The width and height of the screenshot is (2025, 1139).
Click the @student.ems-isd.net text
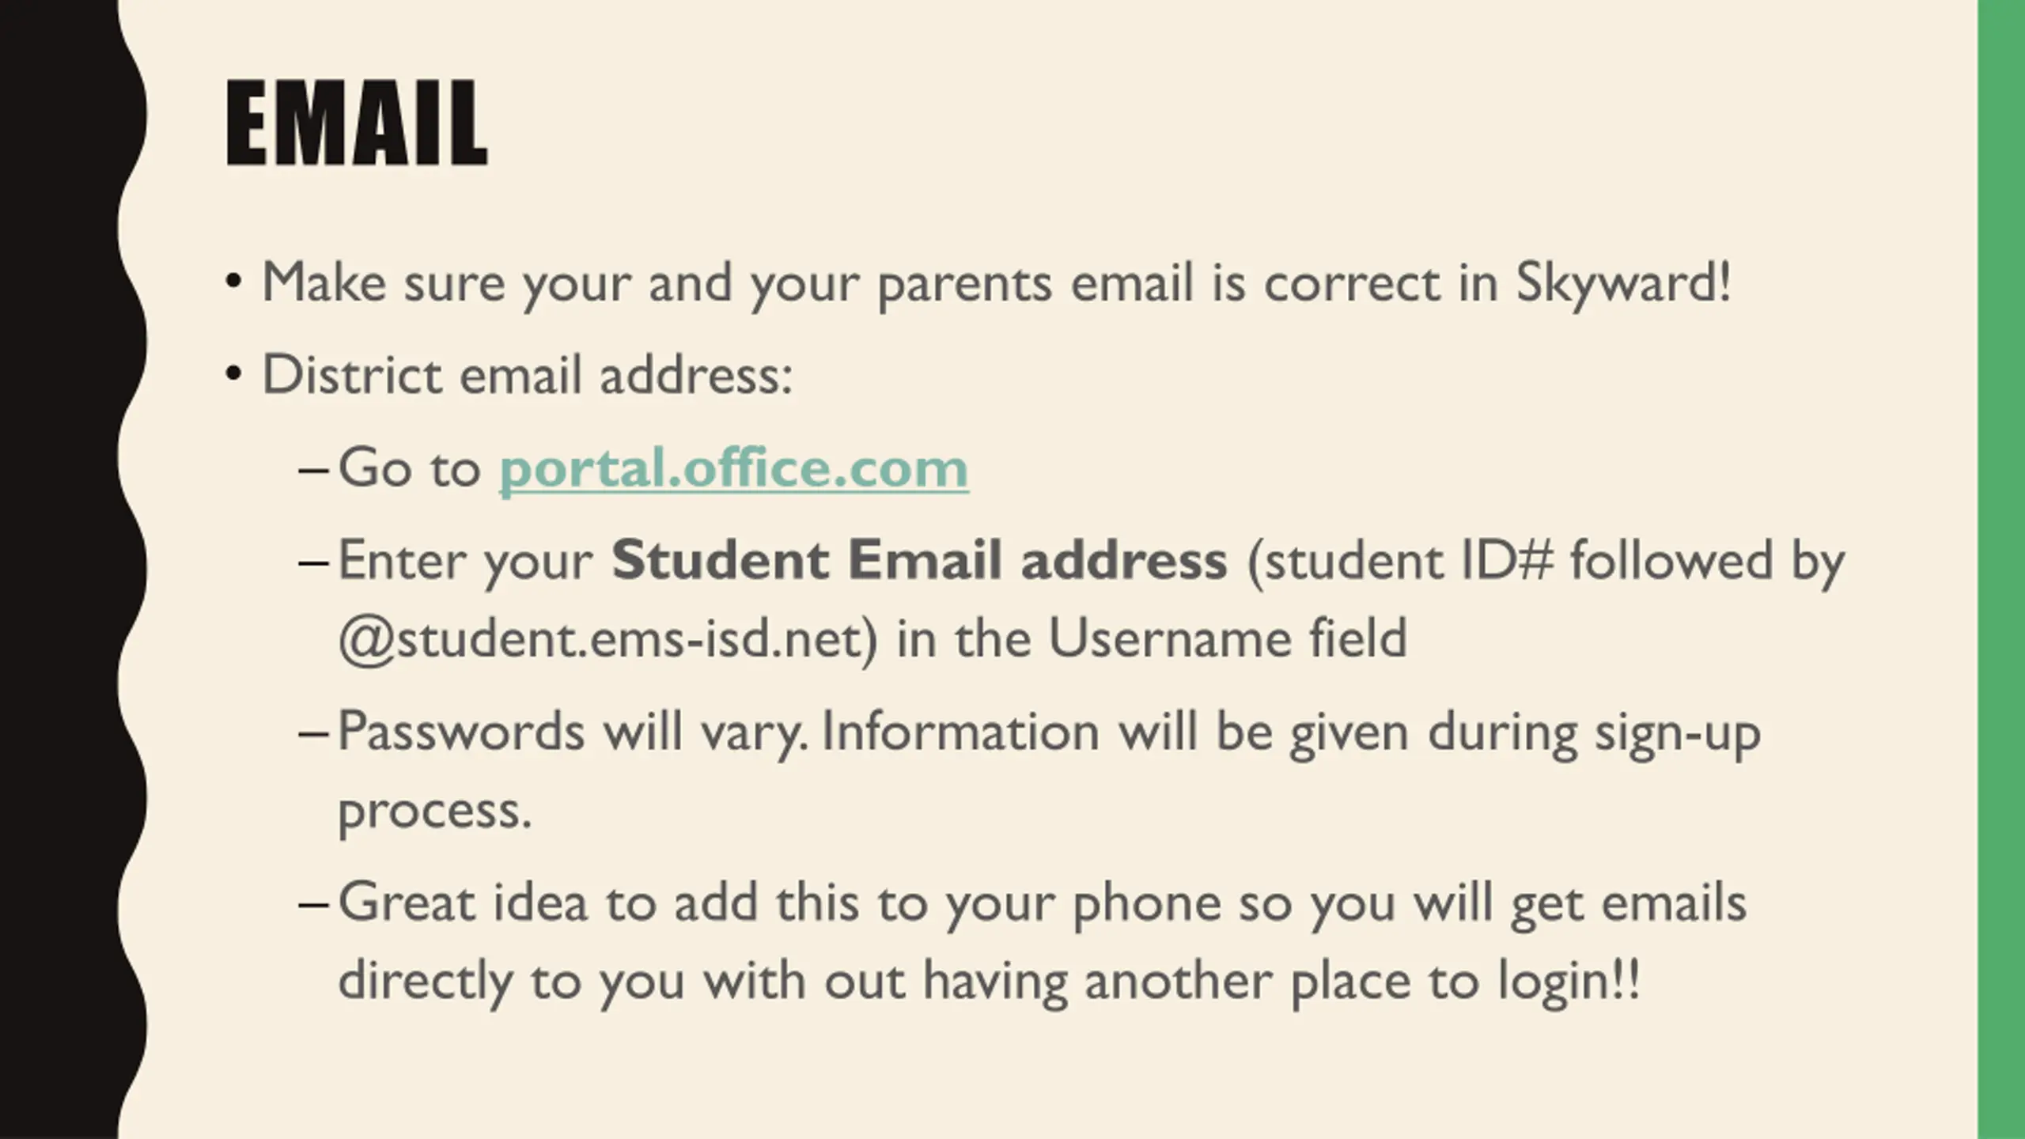pyautogui.click(x=607, y=639)
